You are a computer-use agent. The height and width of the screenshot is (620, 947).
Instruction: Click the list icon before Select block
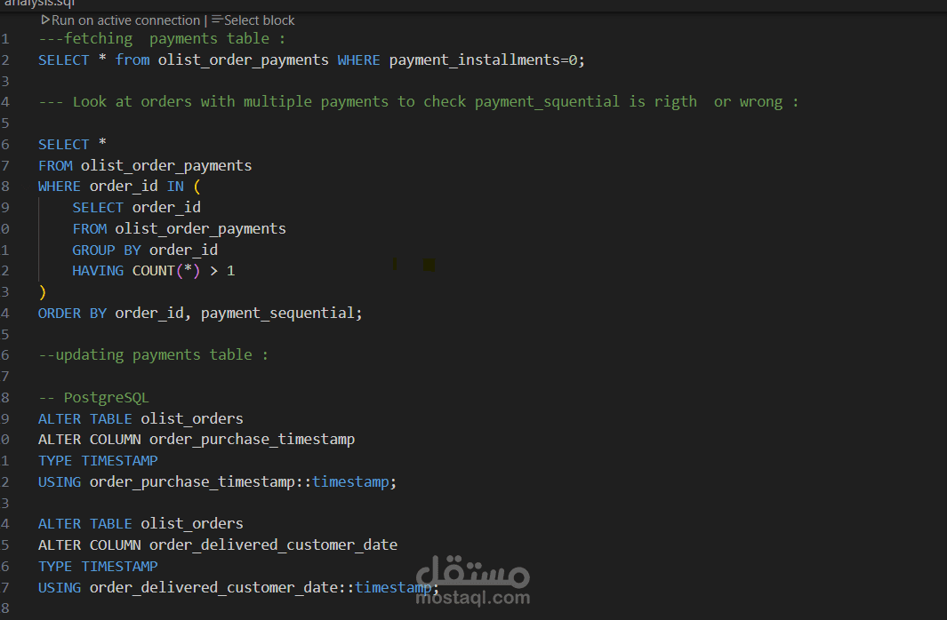(x=217, y=20)
